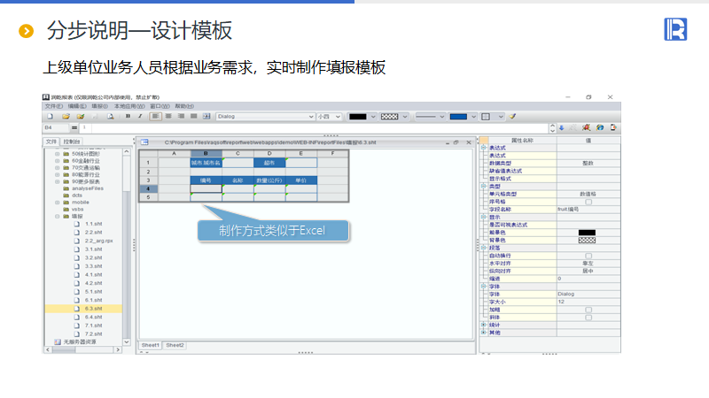Switch to the 文件 panel tab
This screenshot has width=709, height=398.
pyautogui.click(x=51, y=142)
